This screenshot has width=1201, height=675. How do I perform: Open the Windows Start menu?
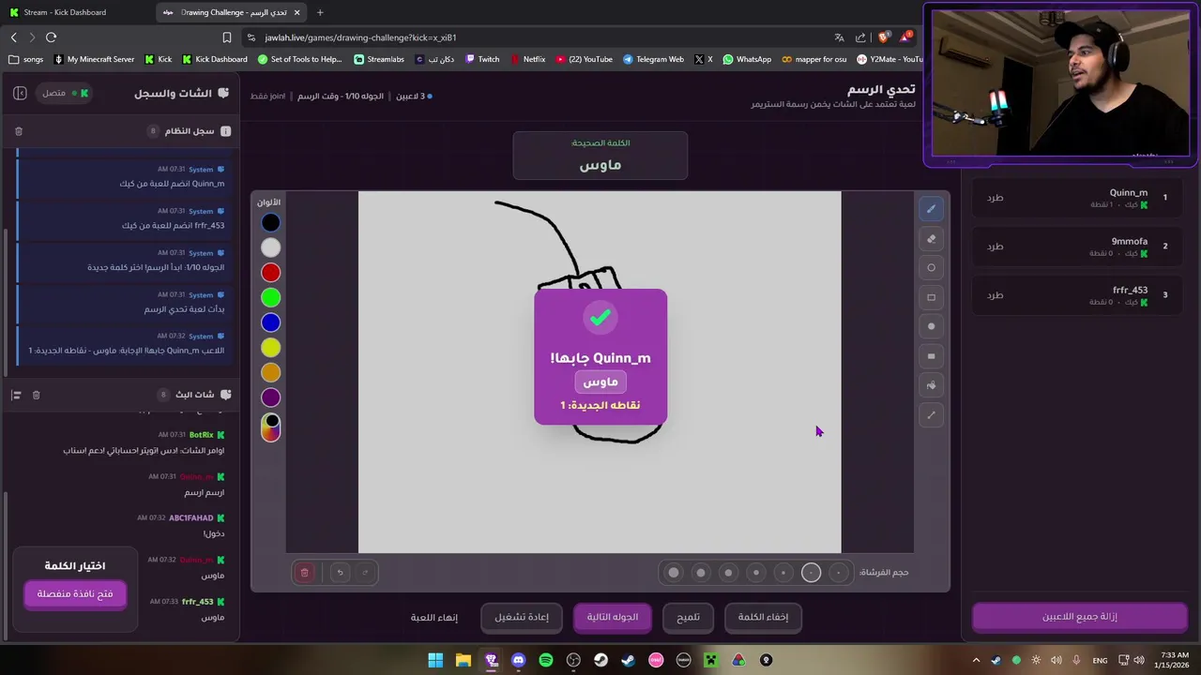point(435,660)
